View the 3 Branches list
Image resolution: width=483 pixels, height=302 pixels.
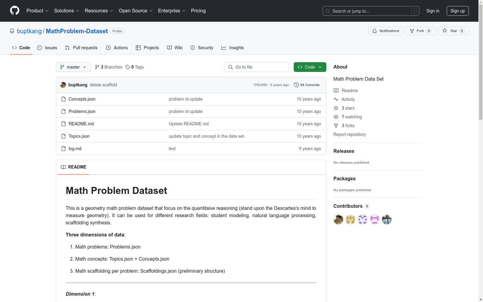pos(109,67)
